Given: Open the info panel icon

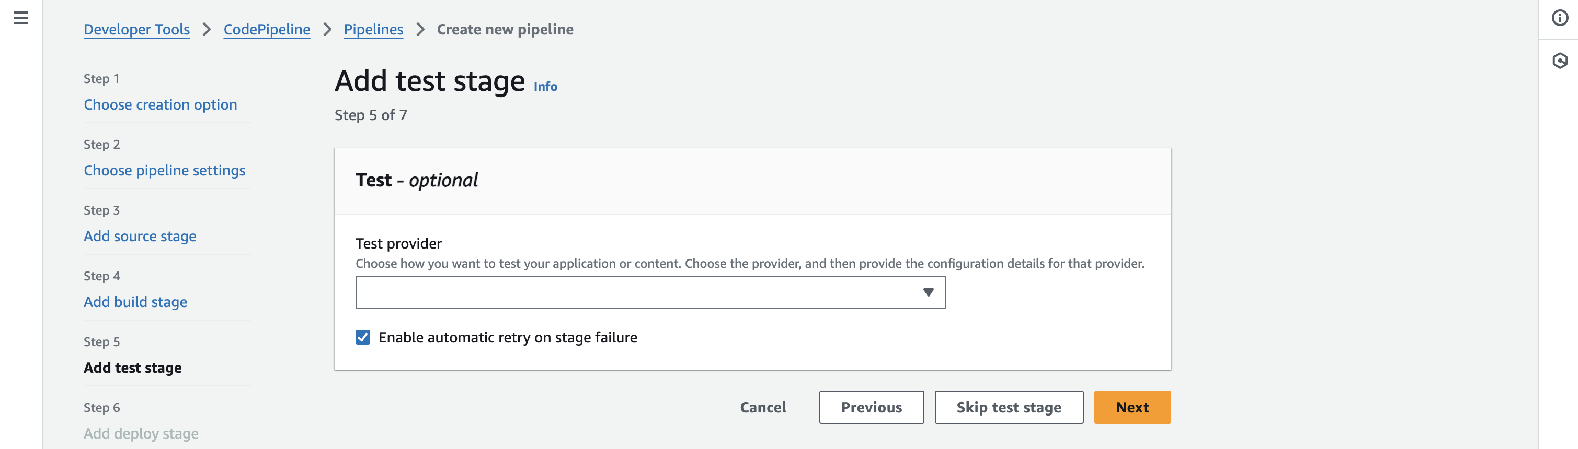Looking at the screenshot, I should pyautogui.click(x=1559, y=18).
